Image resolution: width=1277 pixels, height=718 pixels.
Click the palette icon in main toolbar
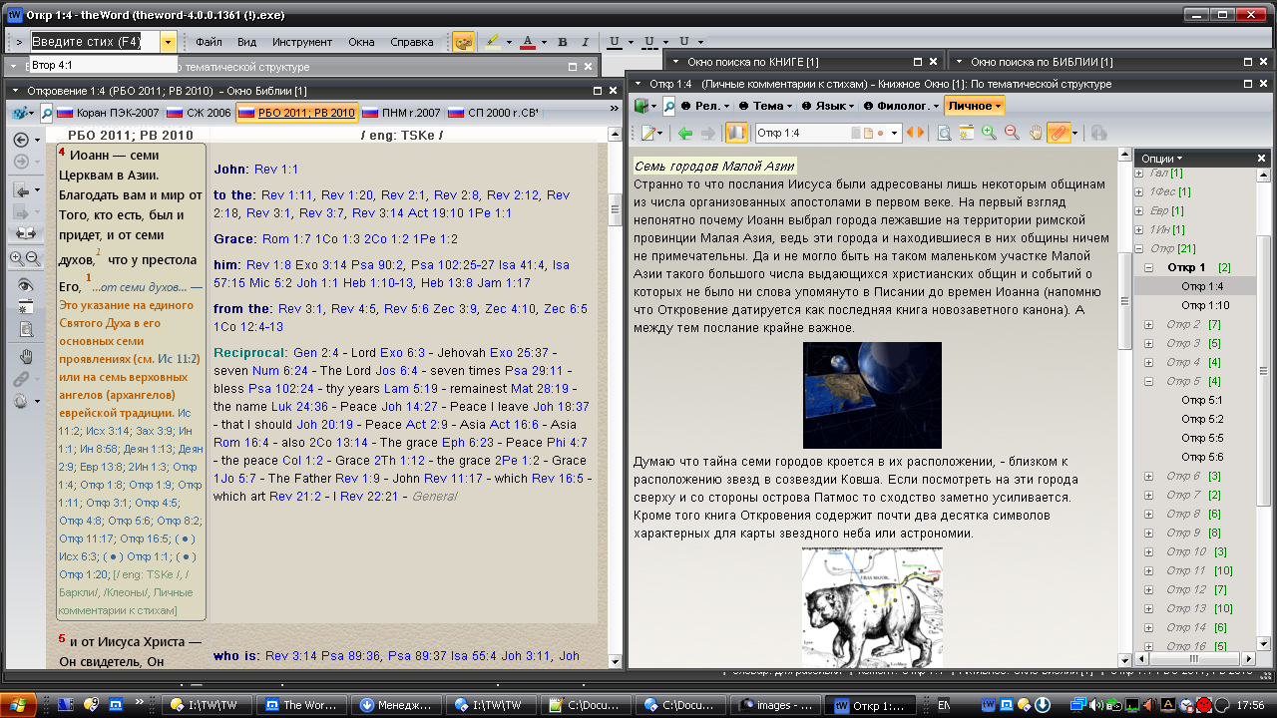[463, 42]
